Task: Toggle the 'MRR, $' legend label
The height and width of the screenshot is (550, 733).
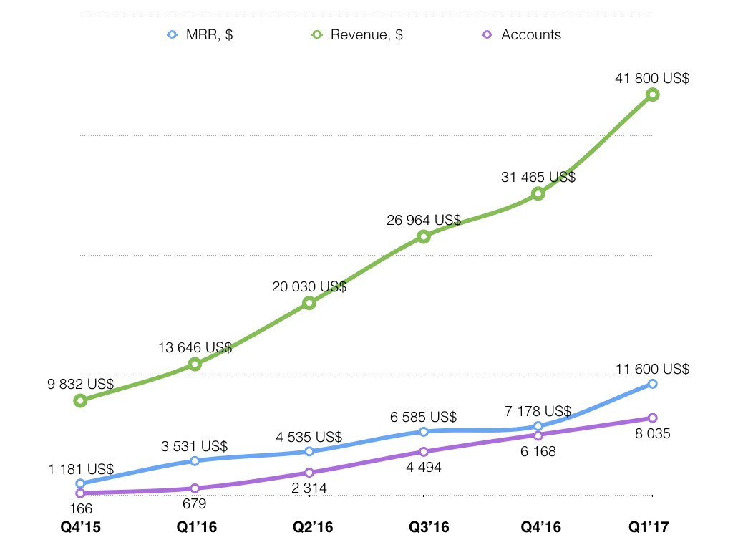Action: (x=209, y=35)
